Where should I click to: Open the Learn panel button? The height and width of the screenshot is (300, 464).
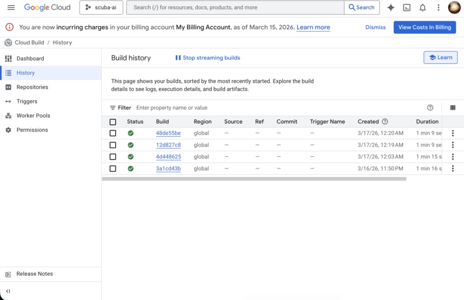click(440, 57)
